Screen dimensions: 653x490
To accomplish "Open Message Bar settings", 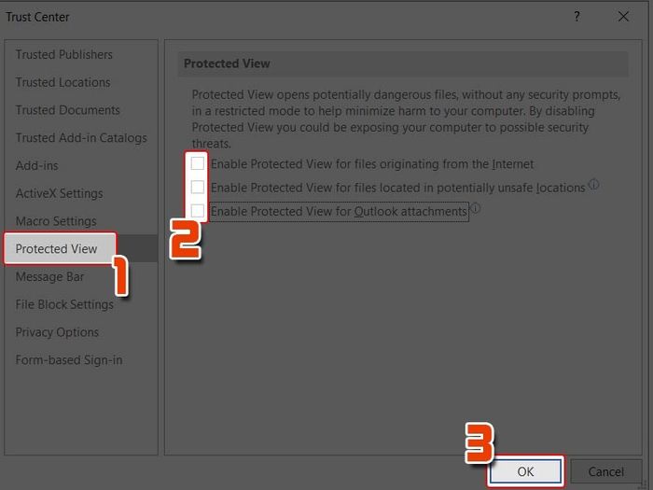I will point(49,276).
